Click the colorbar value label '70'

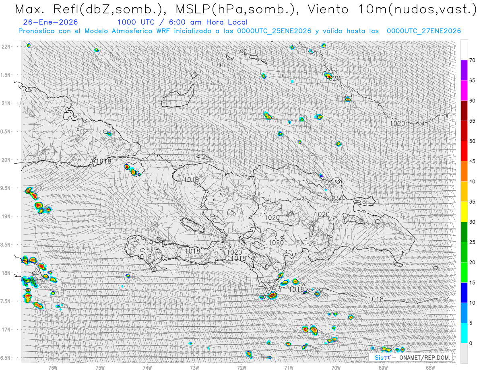coord(472,60)
